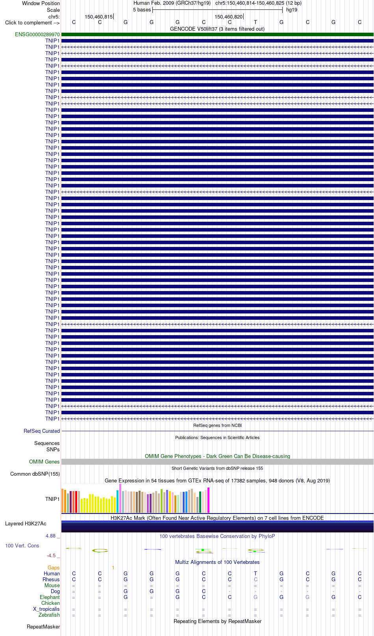Open the RefSeq Curated track label
374x636 pixels.
[42, 431]
